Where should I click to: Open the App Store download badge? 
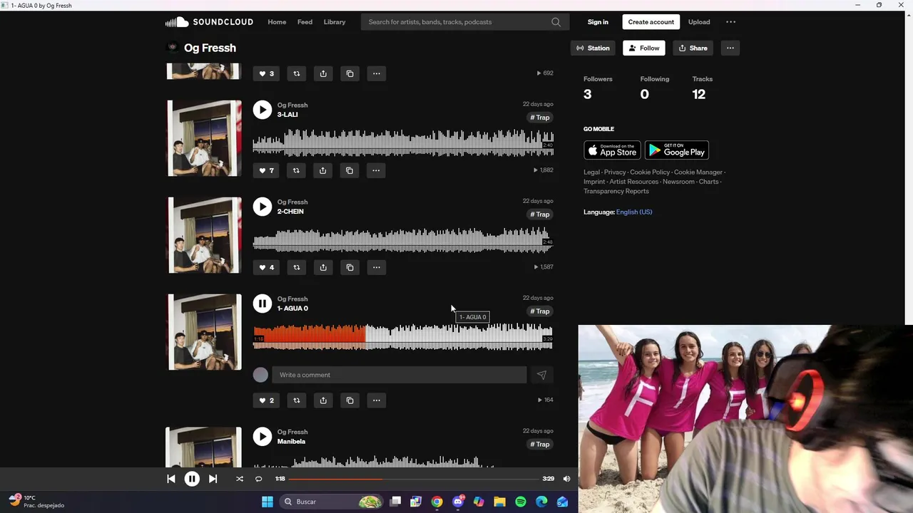click(612, 150)
